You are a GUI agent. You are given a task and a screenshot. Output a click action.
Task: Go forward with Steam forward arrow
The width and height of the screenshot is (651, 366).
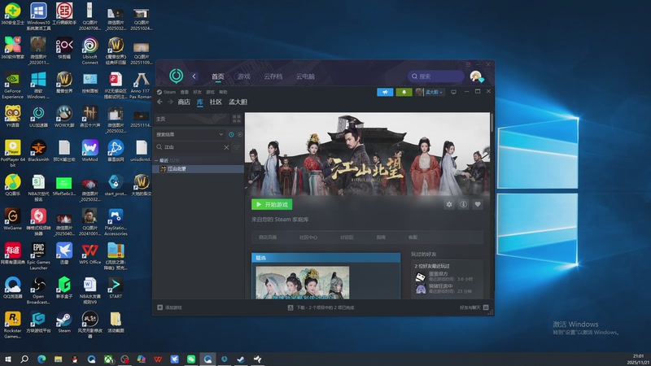tap(170, 102)
